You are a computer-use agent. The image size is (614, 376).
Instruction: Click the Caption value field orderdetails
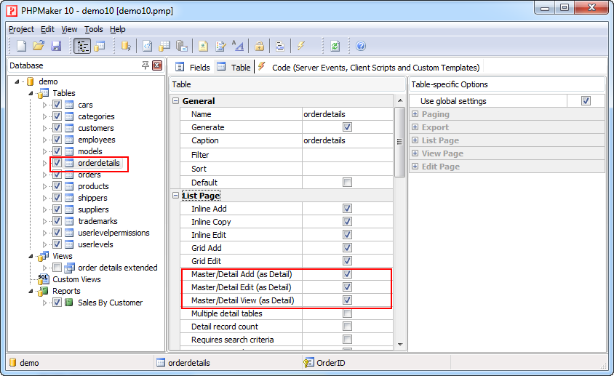tap(347, 140)
